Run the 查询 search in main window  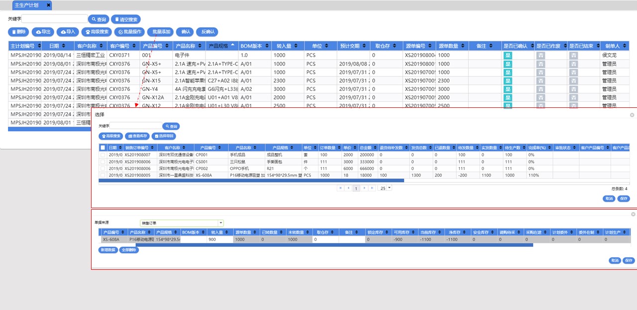click(x=99, y=19)
